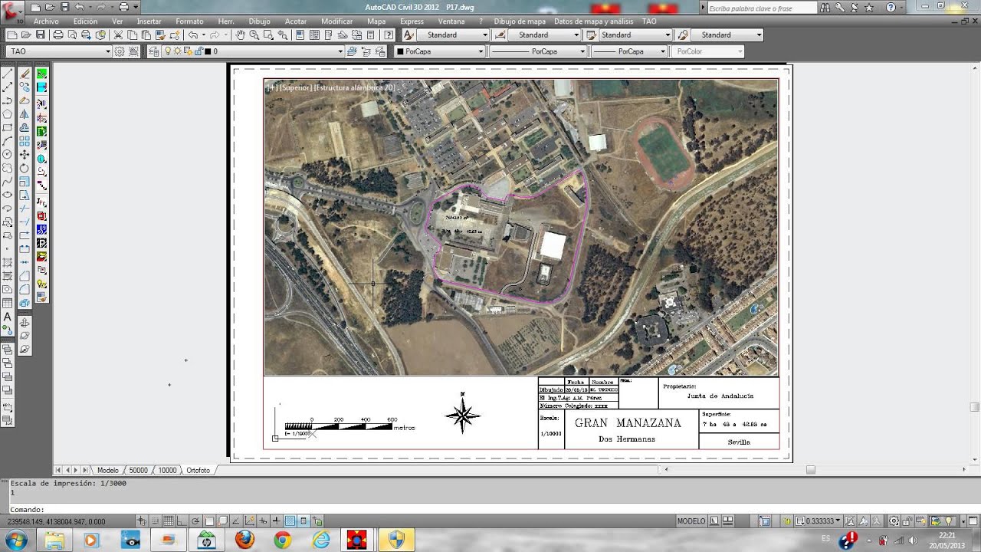Click the Text Style icon
981x552 pixels.
pyautogui.click(x=408, y=34)
